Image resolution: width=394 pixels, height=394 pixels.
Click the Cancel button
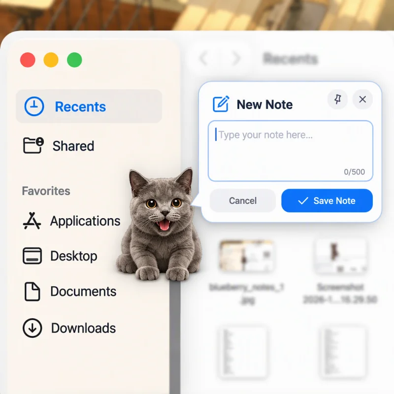tap(243, 200)
